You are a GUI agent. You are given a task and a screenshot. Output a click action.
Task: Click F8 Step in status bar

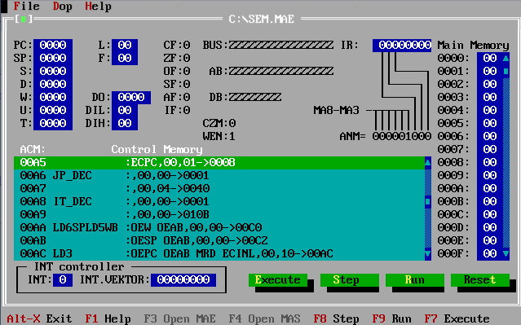pyautogui.click(x=336, y=318)
